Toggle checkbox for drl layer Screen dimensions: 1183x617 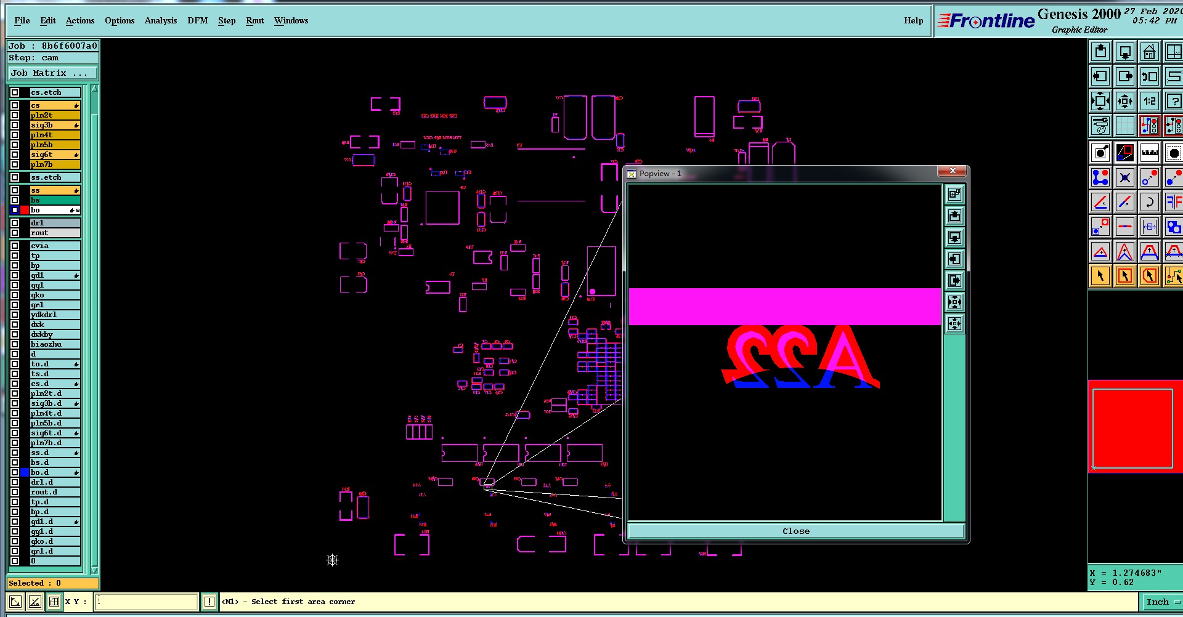point(15,223)
